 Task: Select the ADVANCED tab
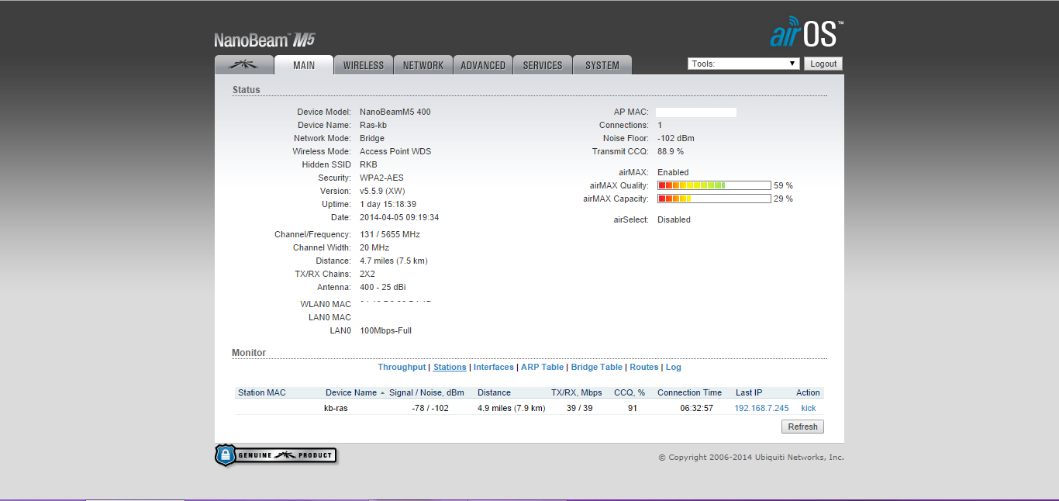483,65
